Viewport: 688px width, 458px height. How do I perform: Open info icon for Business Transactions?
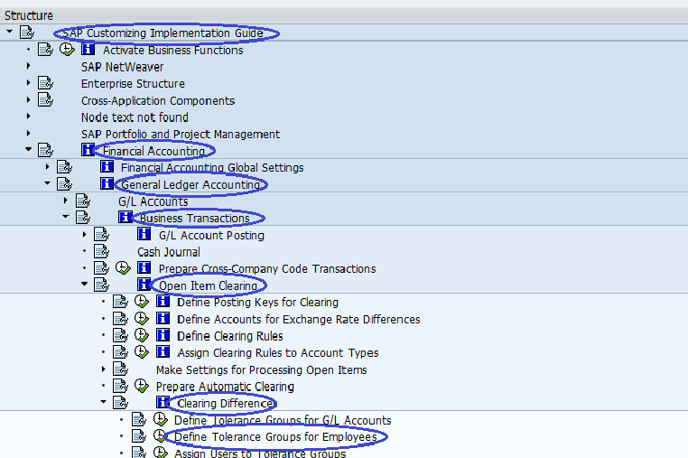pos(126,217)
